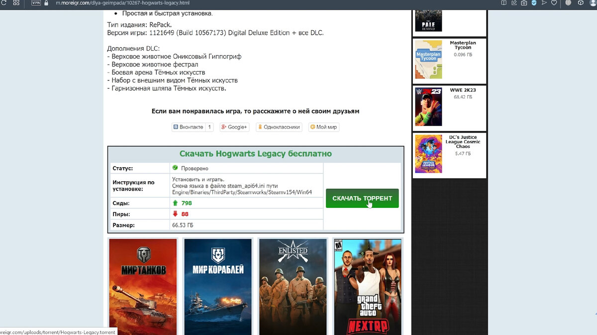Viewport: 597px width, 335px height.
Task: Open DC's Justice League Cosmic Chaos title link
Action: [x=463, y=142]
